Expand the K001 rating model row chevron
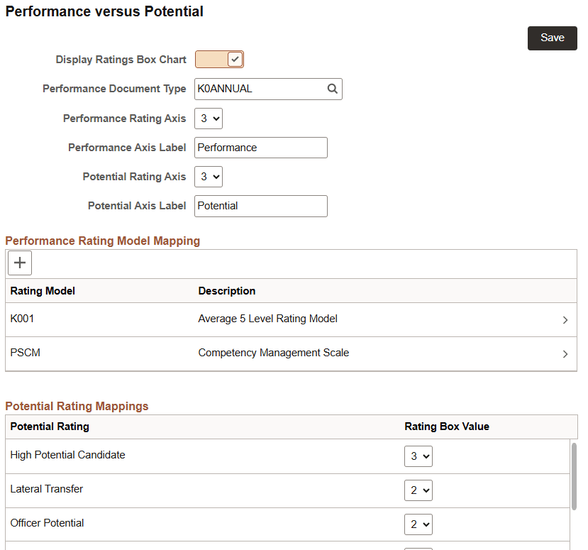The width and height of the screenshot is (588, 550). [x=565, y=319]
